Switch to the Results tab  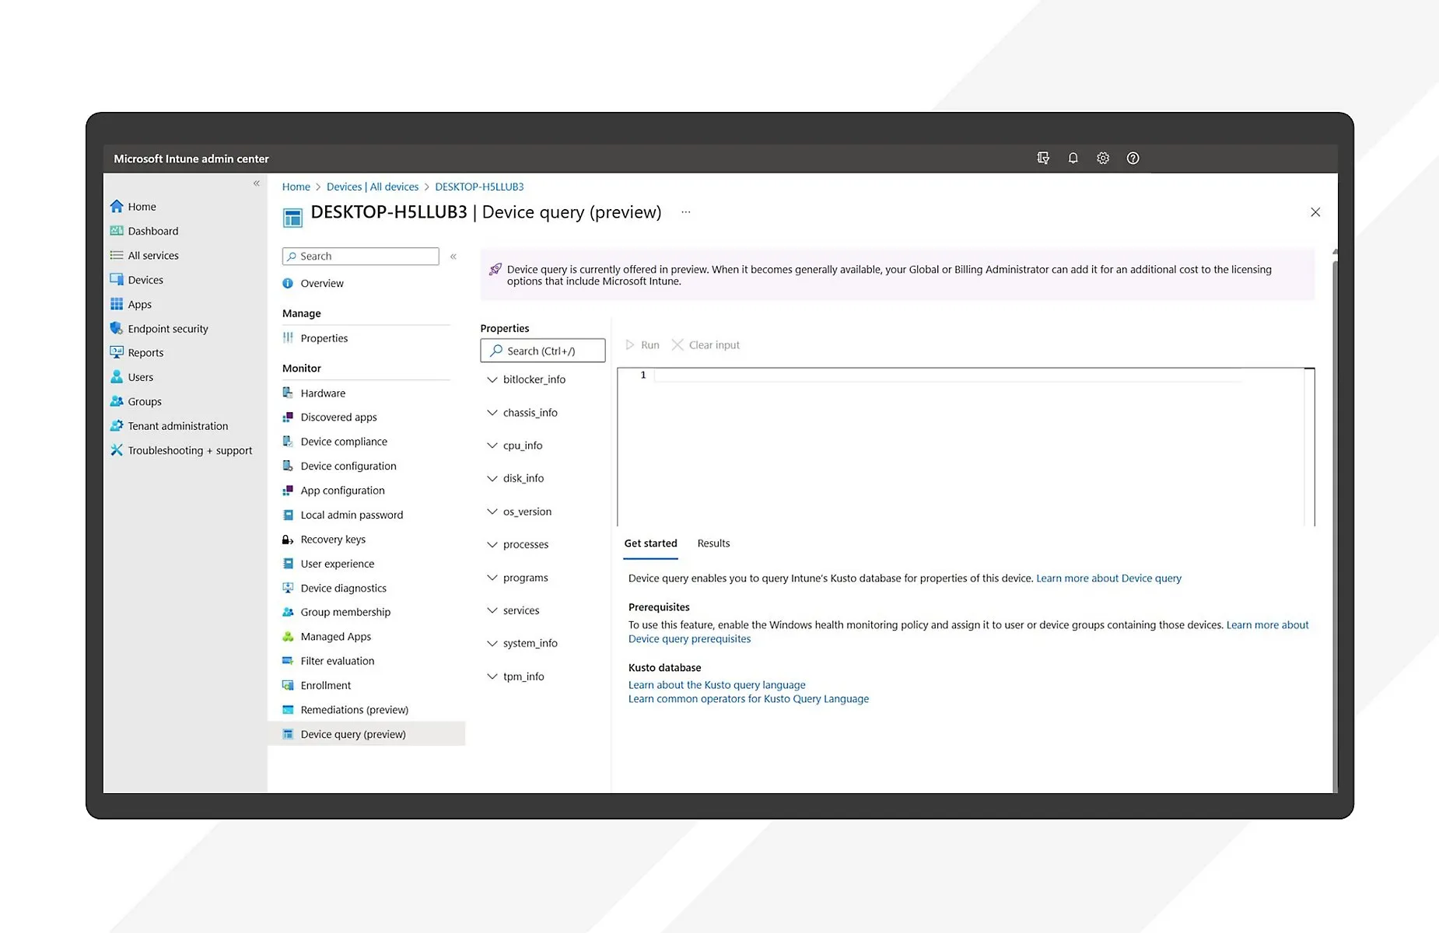click(x=713, y=543)
